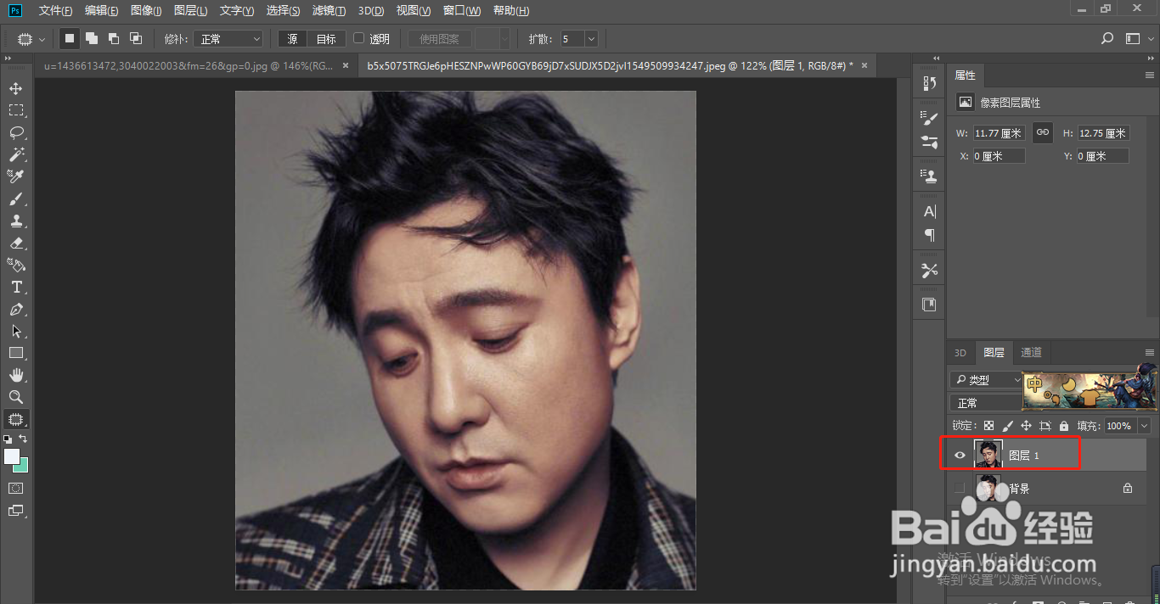Reset default foreground and background colors
Viewport: 1160px width, 604px height.
pos(8,439)
